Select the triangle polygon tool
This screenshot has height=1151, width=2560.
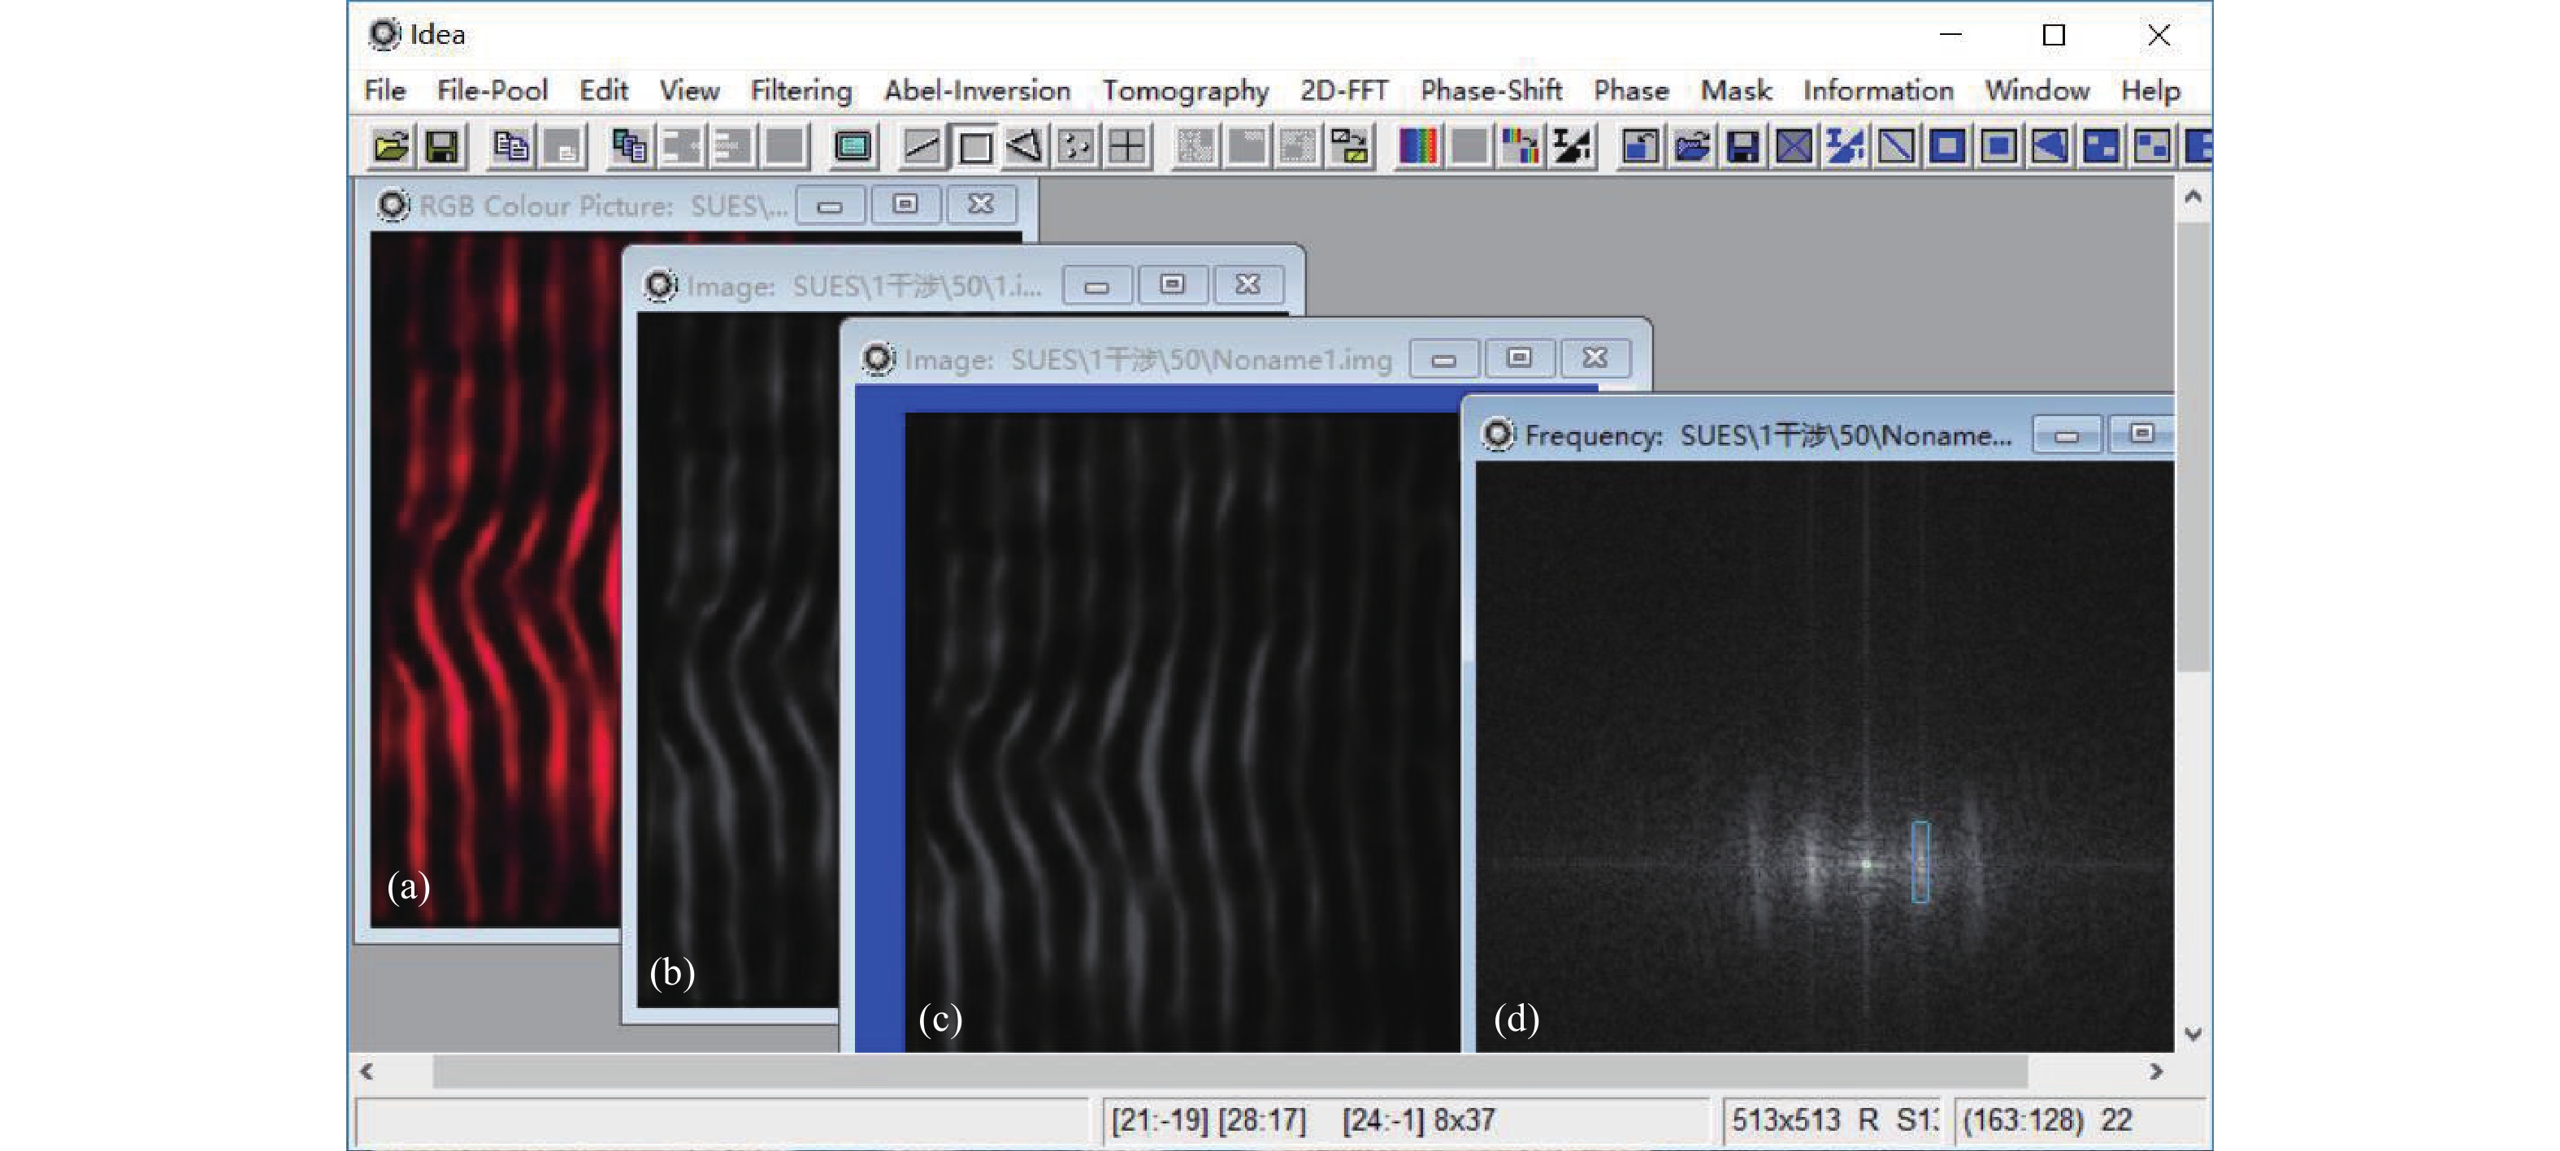[x=1025, y=147]
